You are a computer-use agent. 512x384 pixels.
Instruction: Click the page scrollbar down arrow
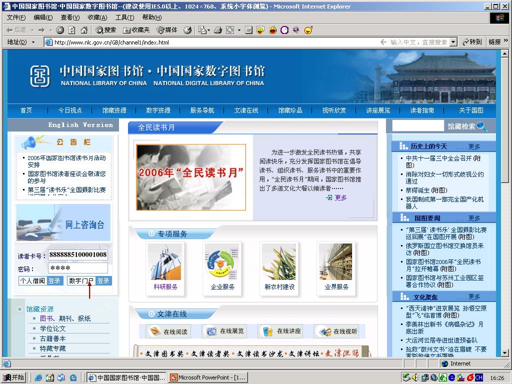pos(504,352)
